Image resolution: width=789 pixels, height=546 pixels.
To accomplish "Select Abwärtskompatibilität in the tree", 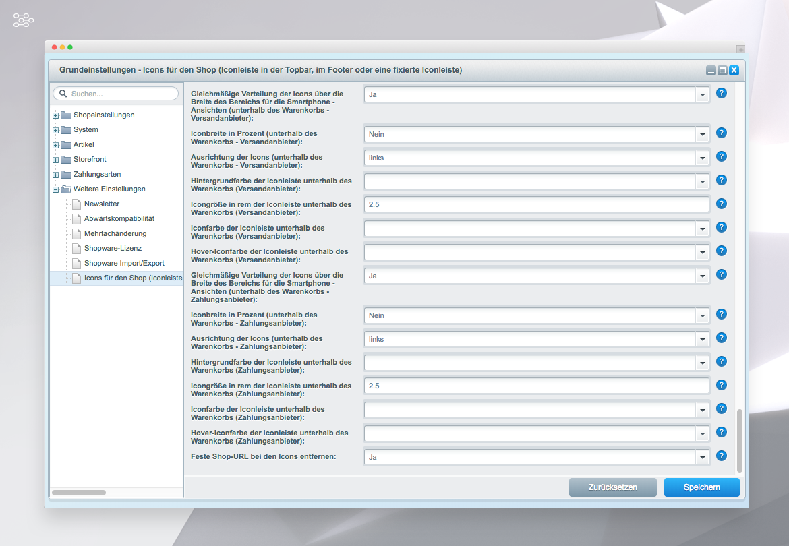I will 119,218.
